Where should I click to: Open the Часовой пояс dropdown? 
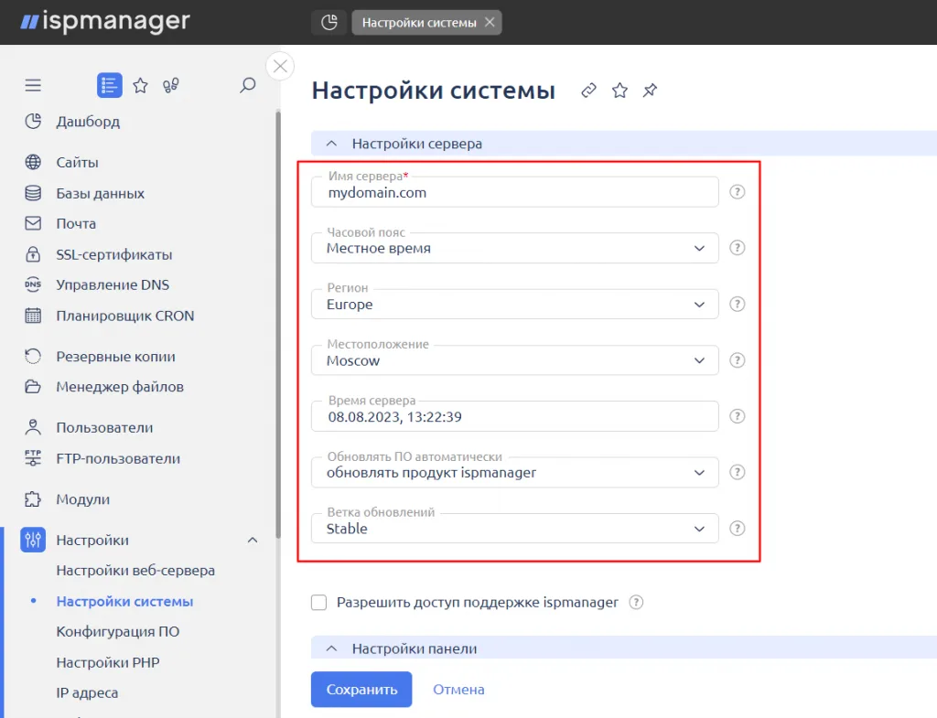514,248
